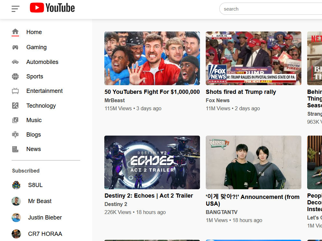Go to Blogs category label
The width and height of the screenshot is (322, 241).
[33, 135]
